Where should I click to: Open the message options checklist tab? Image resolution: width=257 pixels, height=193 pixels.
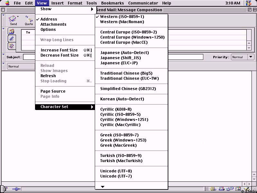pos(12,46)
